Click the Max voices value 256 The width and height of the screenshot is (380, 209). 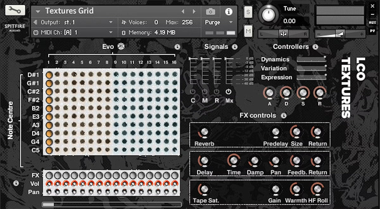tap(187, 22)
